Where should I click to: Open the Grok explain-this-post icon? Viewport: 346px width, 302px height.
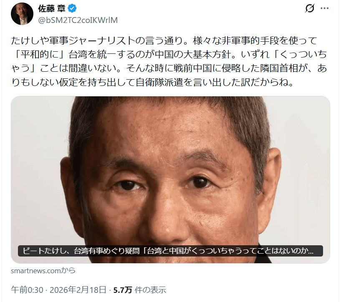point(310,8)
